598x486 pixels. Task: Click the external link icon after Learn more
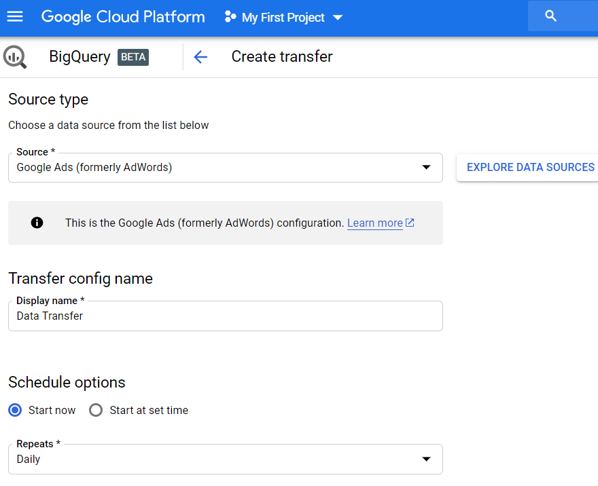[x=410, y=223]
